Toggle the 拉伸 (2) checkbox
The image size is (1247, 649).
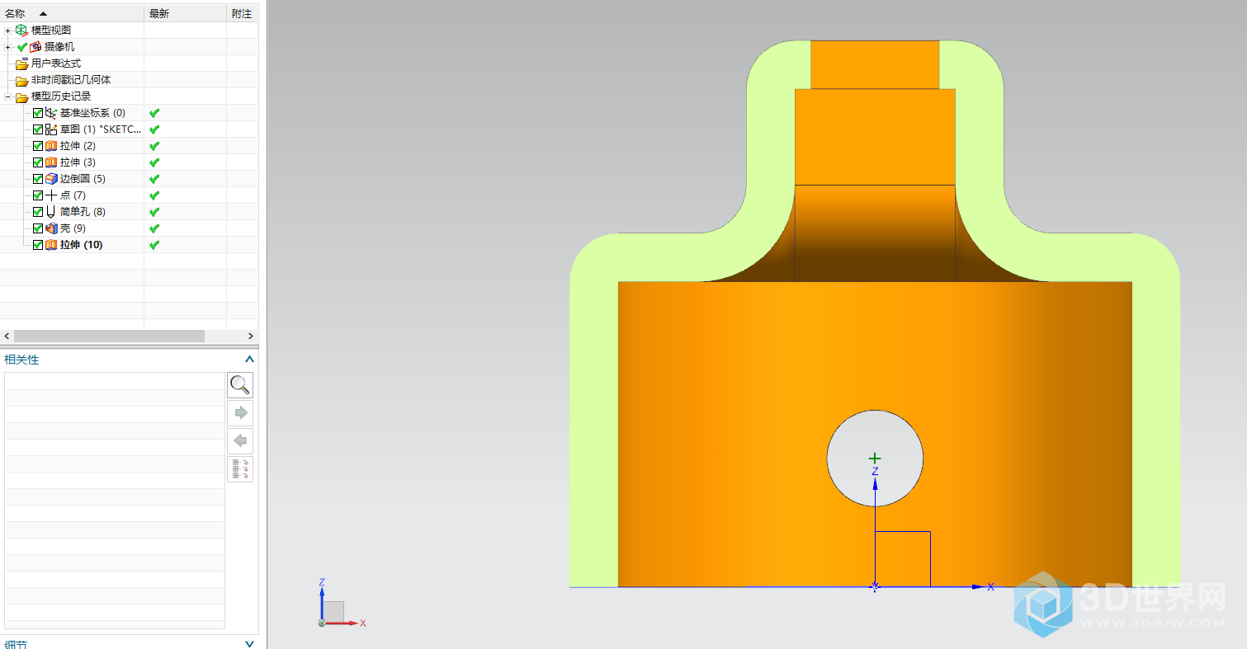click(38, 146)
